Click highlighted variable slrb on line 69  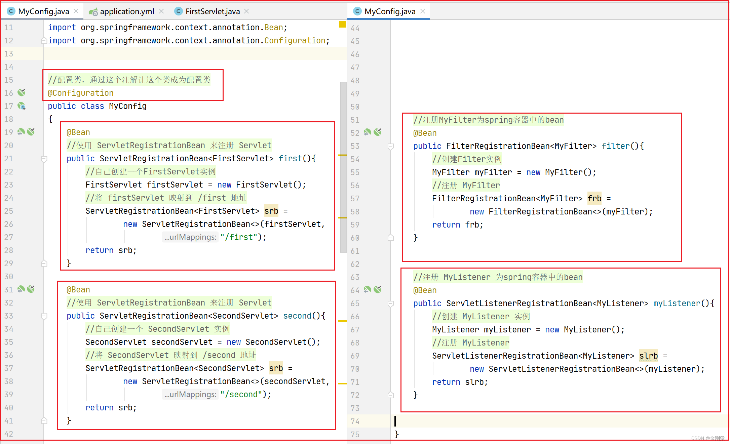pyautogui.click(x=649, y=356)
